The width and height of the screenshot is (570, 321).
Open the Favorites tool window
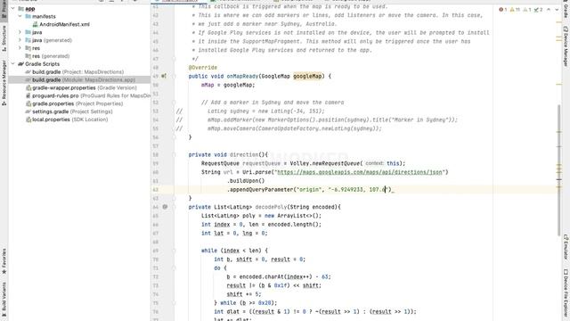[4, 261]
